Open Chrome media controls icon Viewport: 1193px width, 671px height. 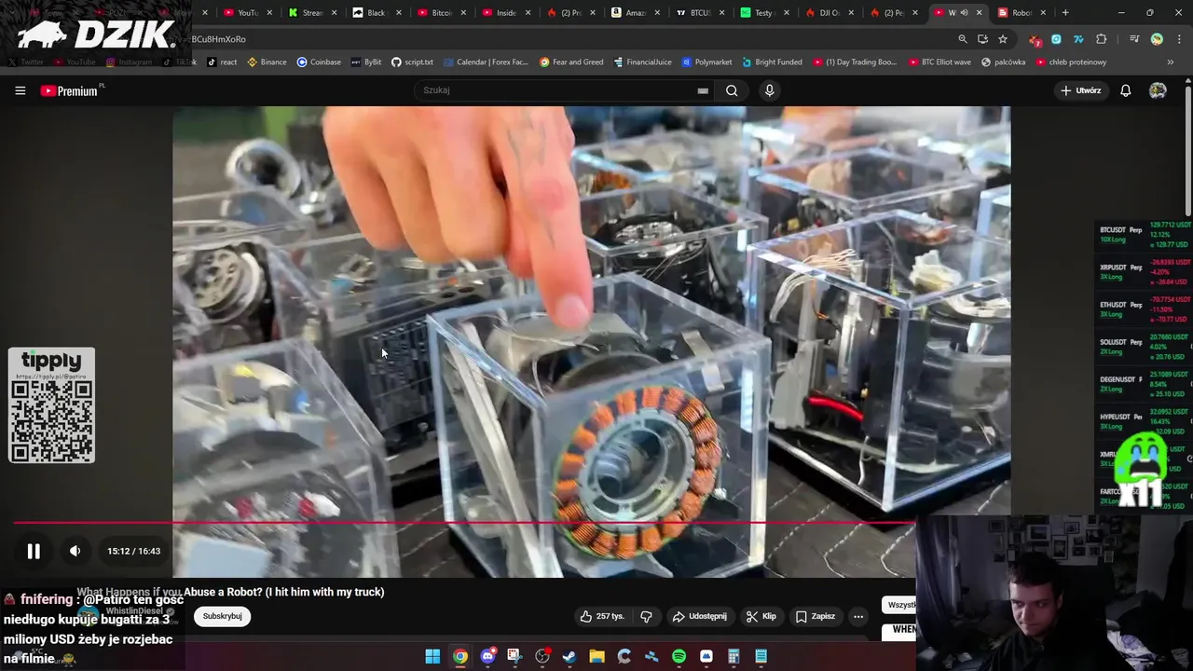[x=1134, y=39]
